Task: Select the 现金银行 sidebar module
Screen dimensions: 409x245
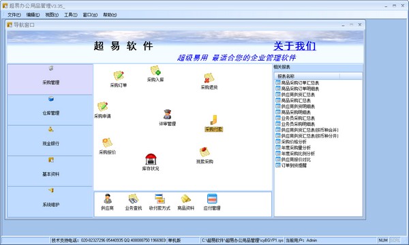Action: pos(50,140)
